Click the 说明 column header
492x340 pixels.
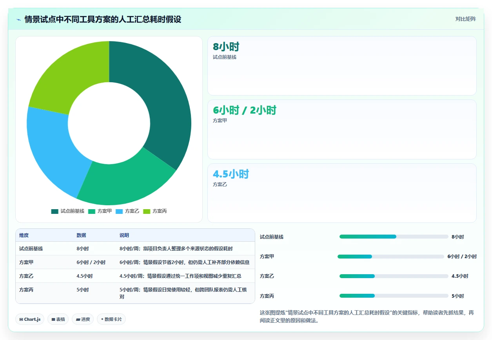(x=124, y=235)
